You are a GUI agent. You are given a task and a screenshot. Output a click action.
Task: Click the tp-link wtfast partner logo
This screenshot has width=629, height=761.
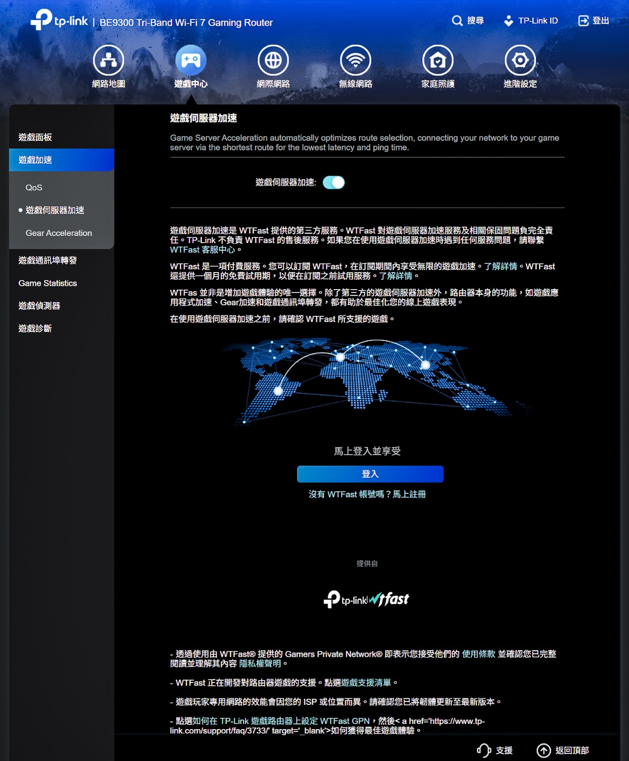366,599
